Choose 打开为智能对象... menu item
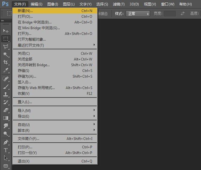The image size is (201, 170). pos(55,39)
